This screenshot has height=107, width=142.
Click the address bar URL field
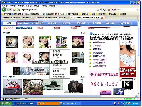tap(59, 10)
